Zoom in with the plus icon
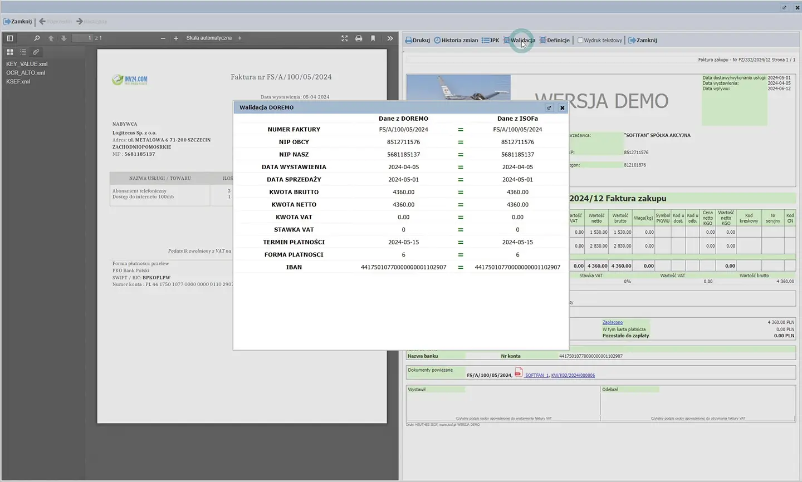The width and height of the screenshot is (802, 482). tap(176, 38)
